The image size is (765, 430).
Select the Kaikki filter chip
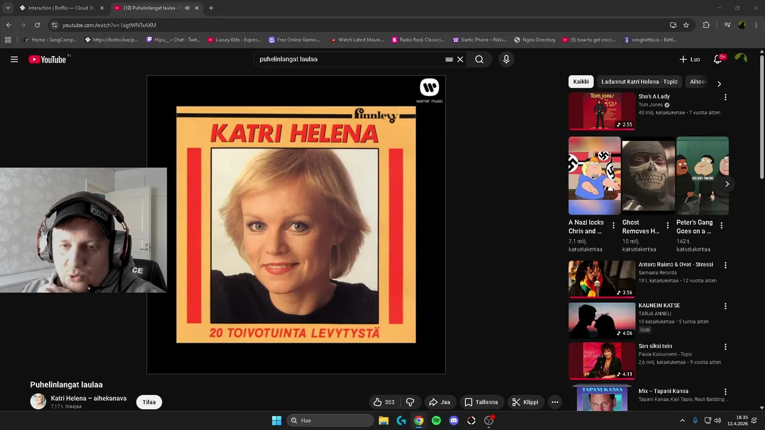point(581,82)
